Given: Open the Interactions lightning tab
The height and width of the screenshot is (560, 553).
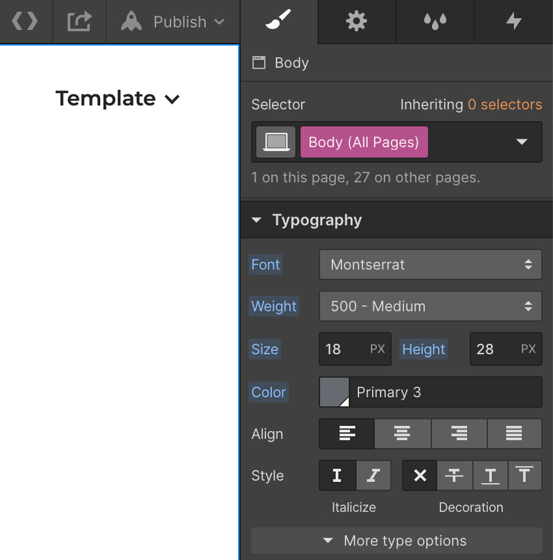Looking at the screenshot, I should [514, 21].
